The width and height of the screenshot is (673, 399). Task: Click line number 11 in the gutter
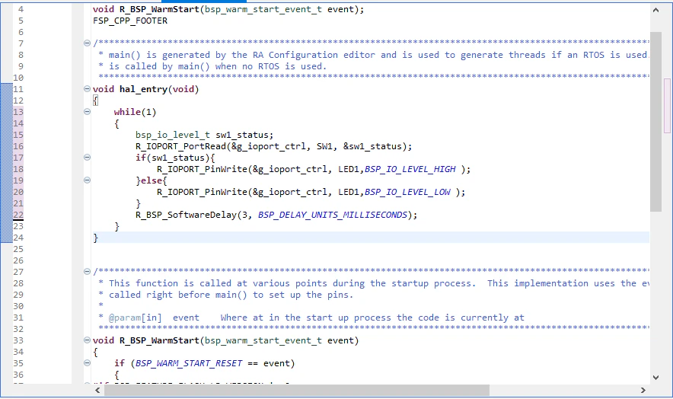18,89
